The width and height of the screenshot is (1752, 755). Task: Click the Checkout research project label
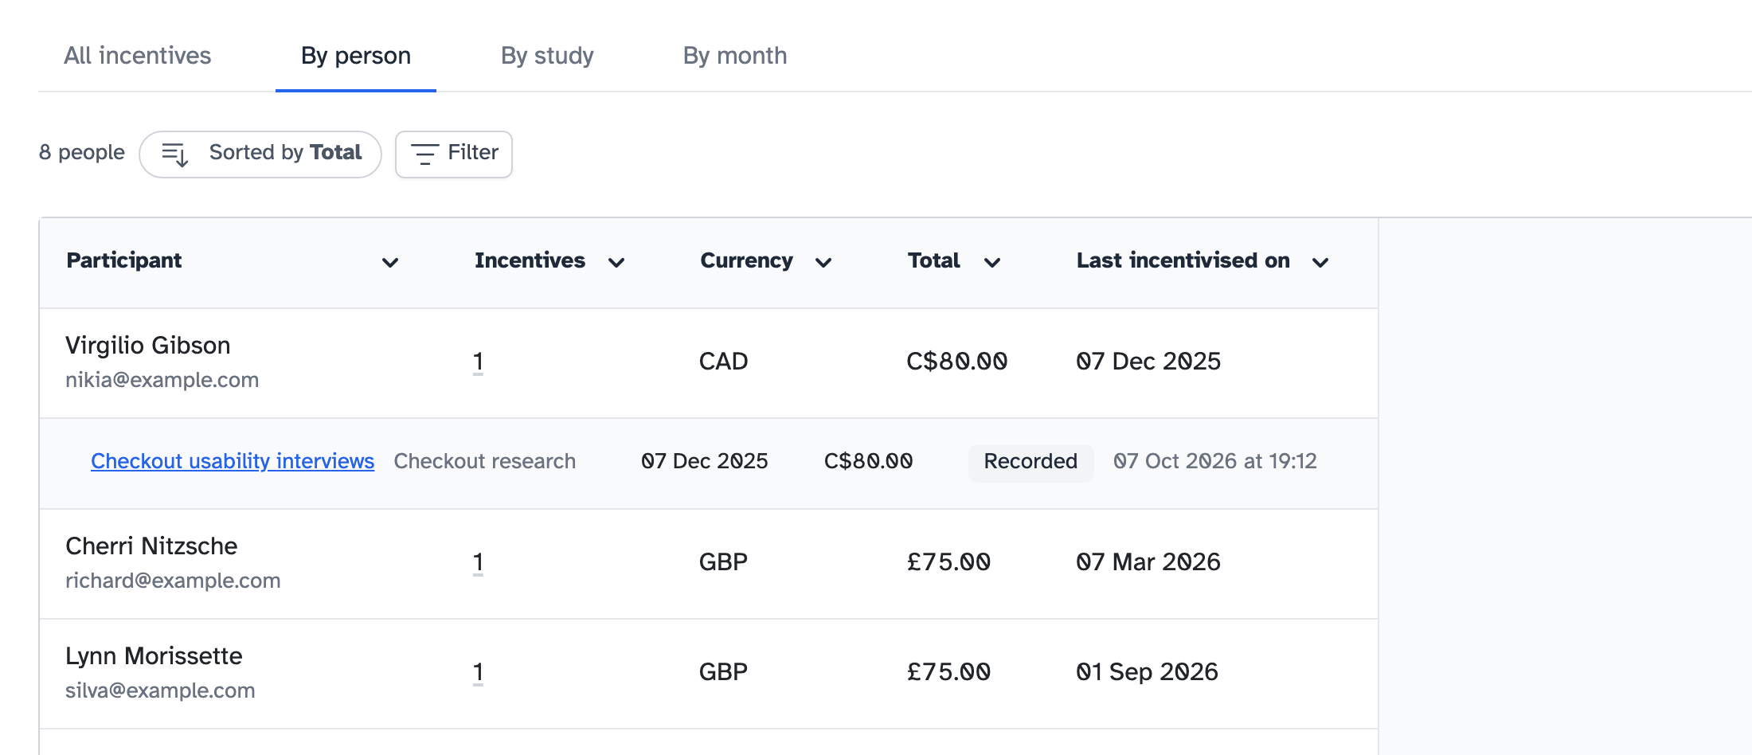coord(484,461)
